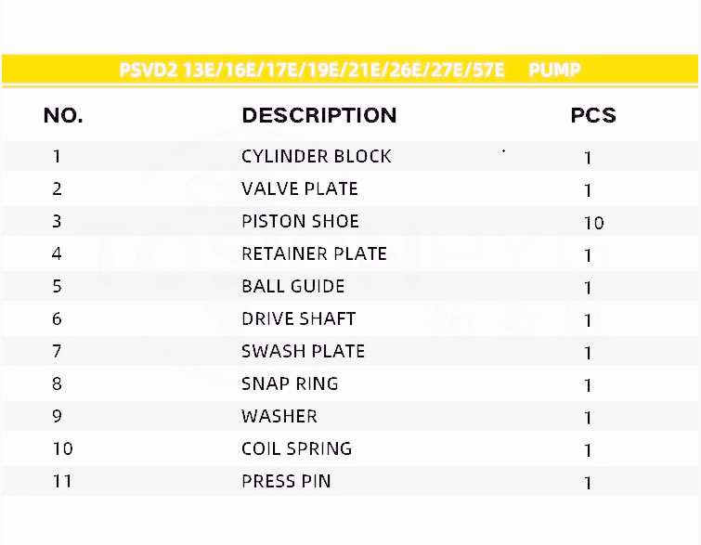Click the SWASH PLATE description text

[303, 351]
